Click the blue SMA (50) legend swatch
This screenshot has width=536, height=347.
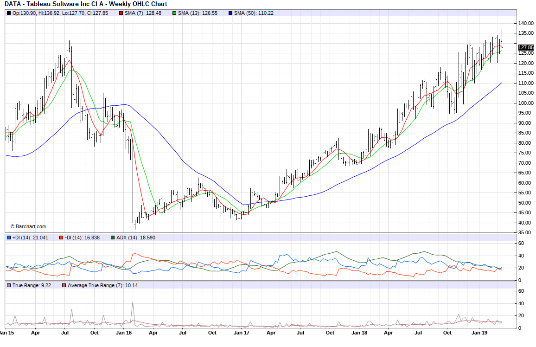(230, 13)
